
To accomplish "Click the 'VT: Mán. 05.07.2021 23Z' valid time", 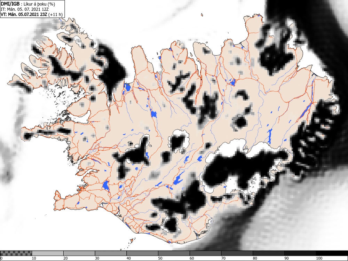I will click(24, 15).
